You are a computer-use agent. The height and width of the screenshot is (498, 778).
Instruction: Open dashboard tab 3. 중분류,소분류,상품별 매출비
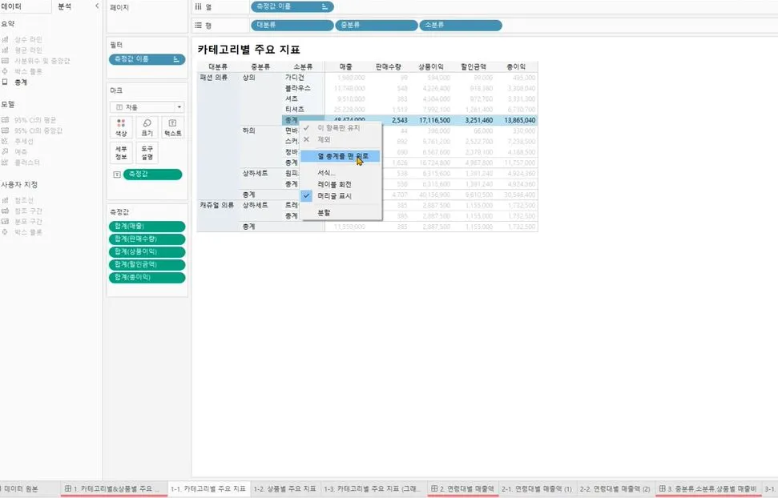(708, 488)
